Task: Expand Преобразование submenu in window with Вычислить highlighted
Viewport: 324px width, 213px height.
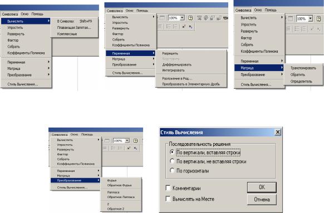Action: pyautogui.click(x=26, y=75)
